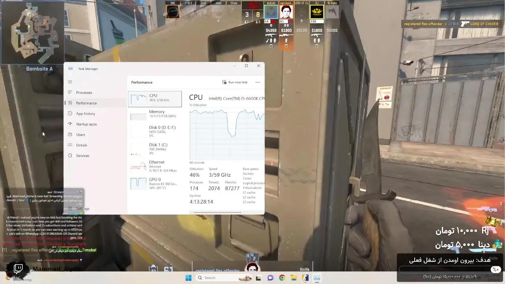The image size is (505, 284).
Task: Show the Details page
Action: coord(95,145)
